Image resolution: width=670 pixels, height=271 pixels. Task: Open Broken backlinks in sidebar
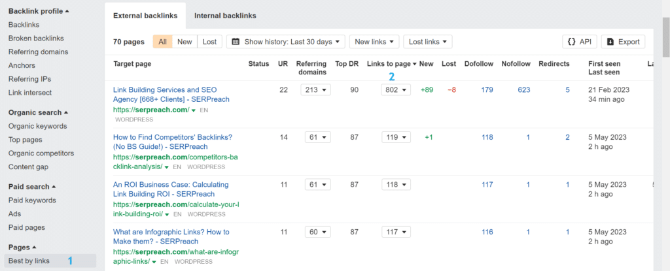point(36,39)
